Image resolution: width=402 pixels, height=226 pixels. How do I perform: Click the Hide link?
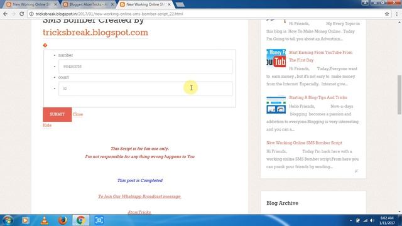[x=47, y=125]
